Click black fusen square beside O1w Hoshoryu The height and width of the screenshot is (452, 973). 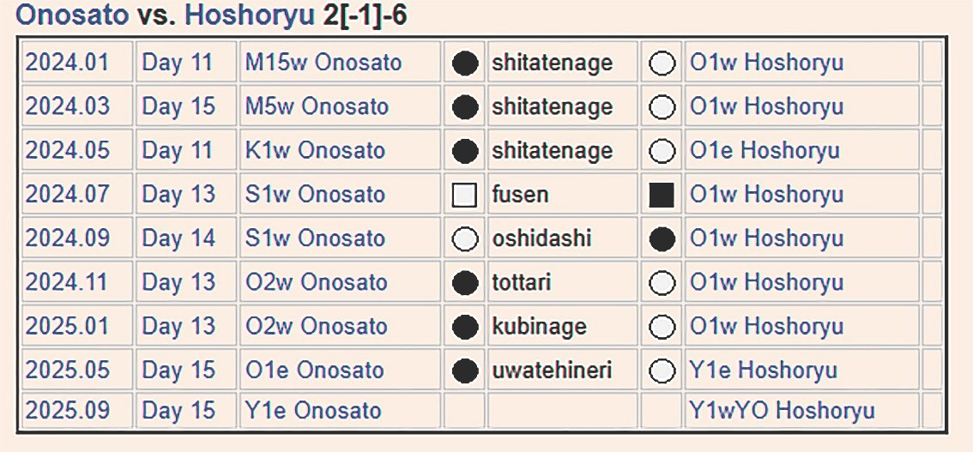(662, 196)
